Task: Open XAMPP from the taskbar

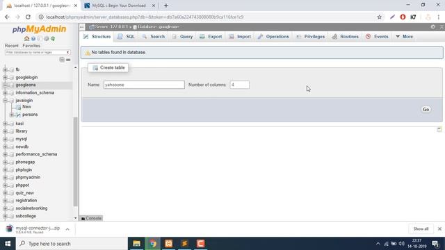Action: click(x=168, y=244)
